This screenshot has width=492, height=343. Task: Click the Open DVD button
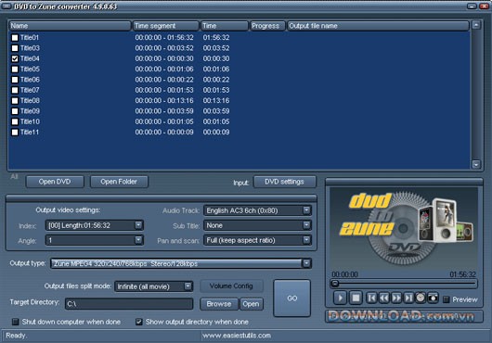coord(55,182)
